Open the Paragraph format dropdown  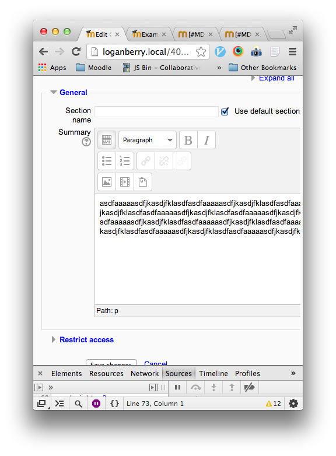click(x=148, y=140)
